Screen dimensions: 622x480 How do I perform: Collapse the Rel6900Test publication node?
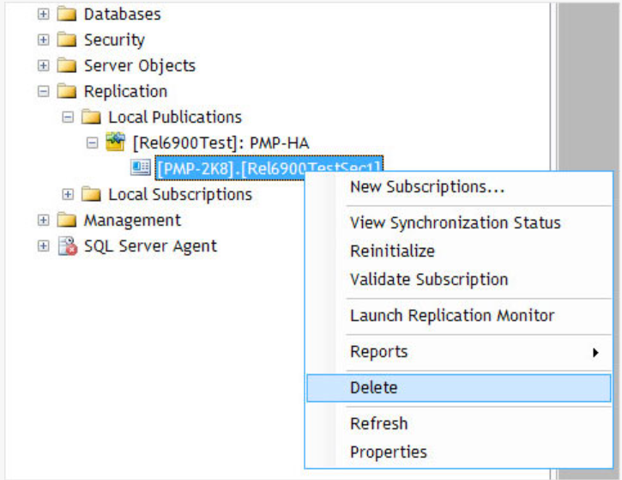pos(92,143)
